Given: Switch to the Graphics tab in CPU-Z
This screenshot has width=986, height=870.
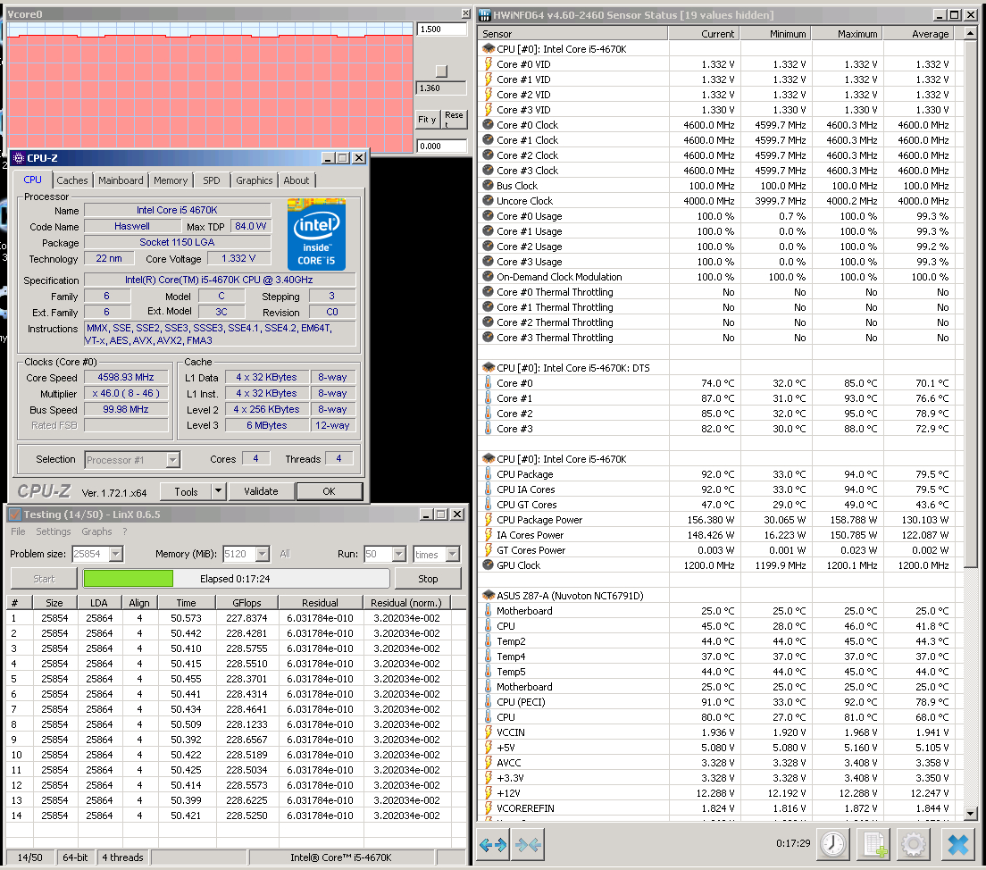Looking at the screenshot, I should (x=254, y=180).
